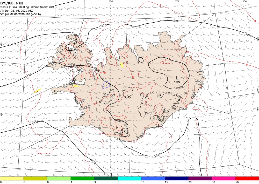Click the light green legend color swatch
The height and width of the screenshot is (184, 259).
(x=59, y=178)
